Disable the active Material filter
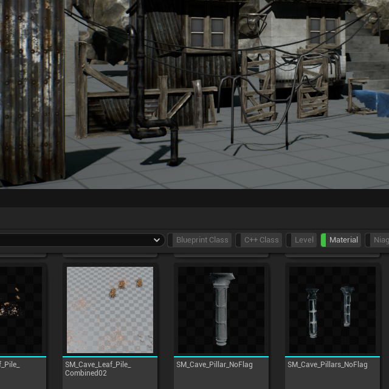Viewport: 389px width, 389px height. 343,240
